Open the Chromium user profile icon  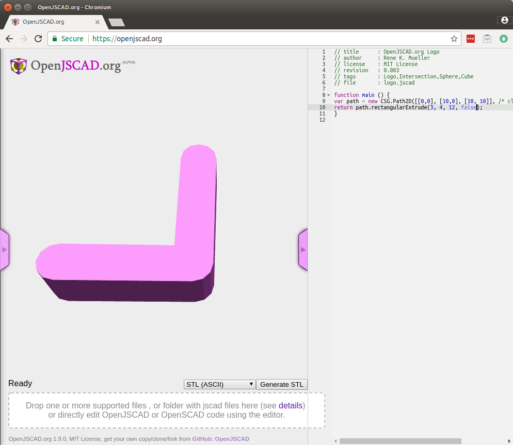[505, 20]
